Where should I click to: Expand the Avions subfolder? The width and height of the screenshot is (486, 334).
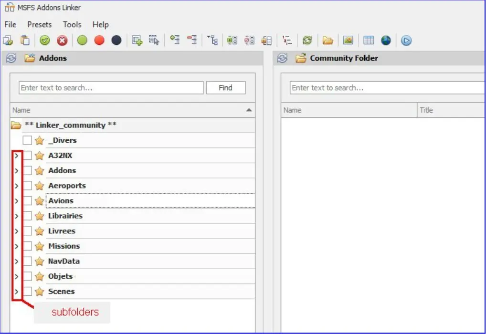click(x=17, y=201)
